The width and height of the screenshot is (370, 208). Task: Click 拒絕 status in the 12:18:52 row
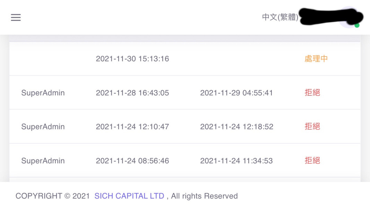[312, 127]
